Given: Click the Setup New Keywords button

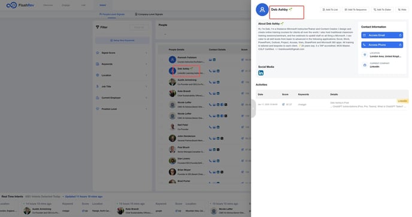Looking at the screenshot, I should click(x=122, y=41).
